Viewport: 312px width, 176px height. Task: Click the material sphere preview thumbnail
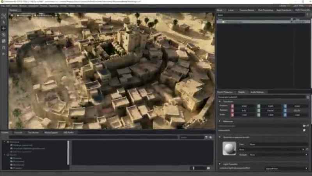[x=229, y=148]
